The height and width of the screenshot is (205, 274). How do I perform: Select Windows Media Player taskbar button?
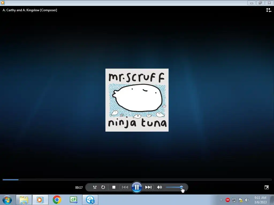(x=40, y=200)
